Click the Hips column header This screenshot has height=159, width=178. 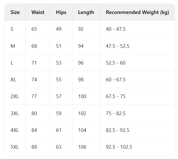61,12
